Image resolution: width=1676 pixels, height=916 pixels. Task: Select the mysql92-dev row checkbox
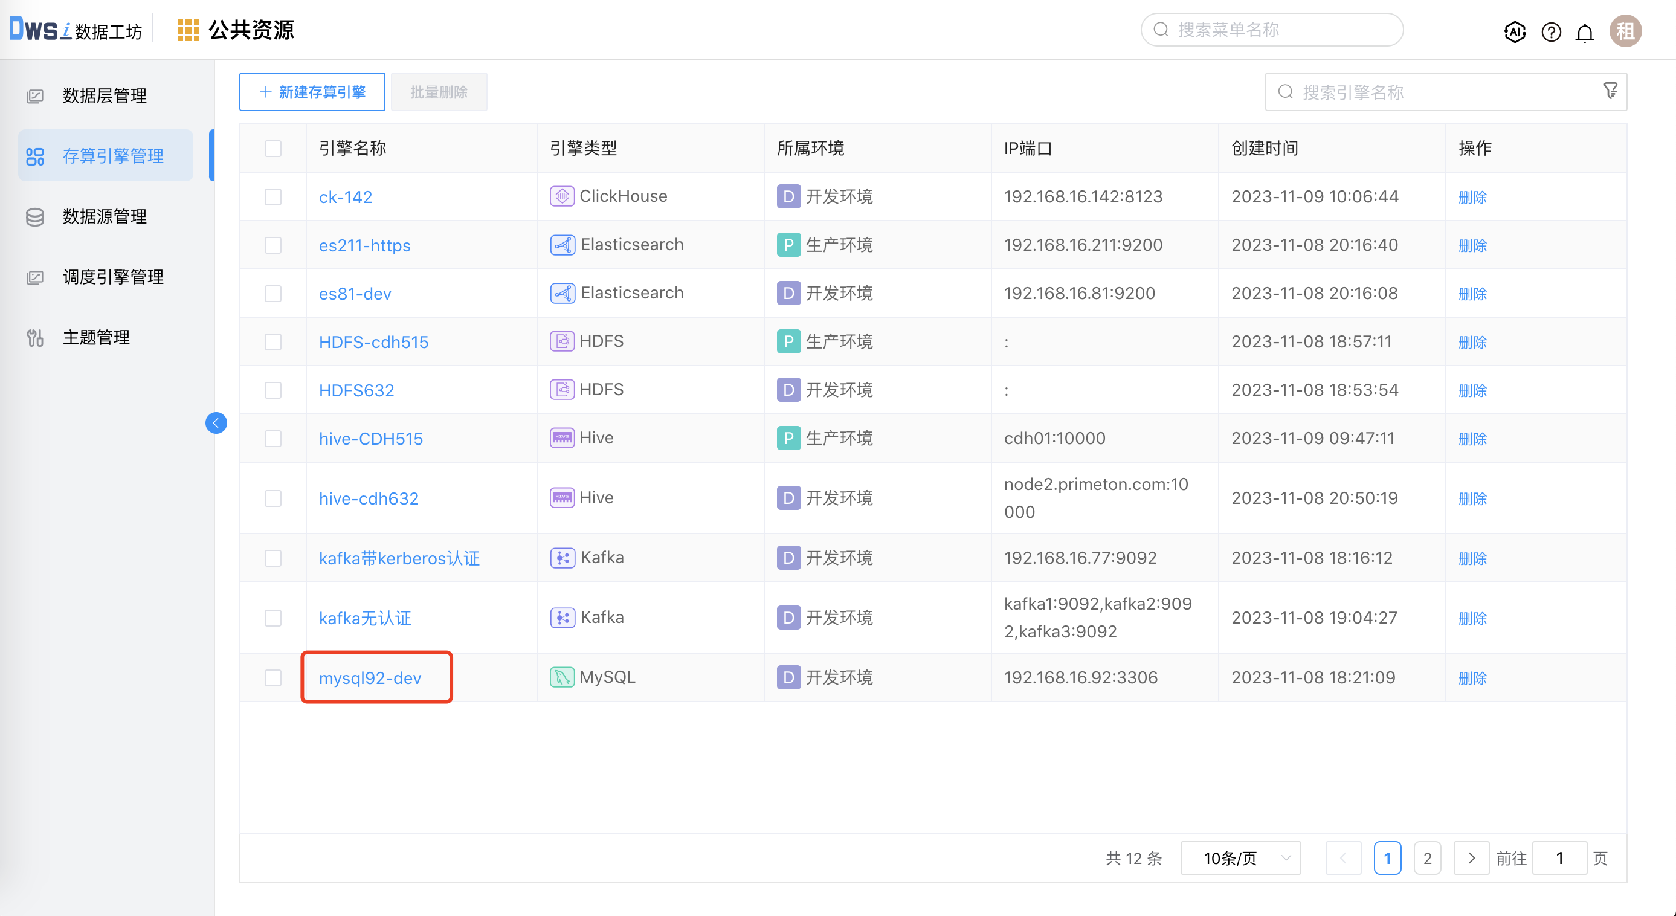point(273,677)
